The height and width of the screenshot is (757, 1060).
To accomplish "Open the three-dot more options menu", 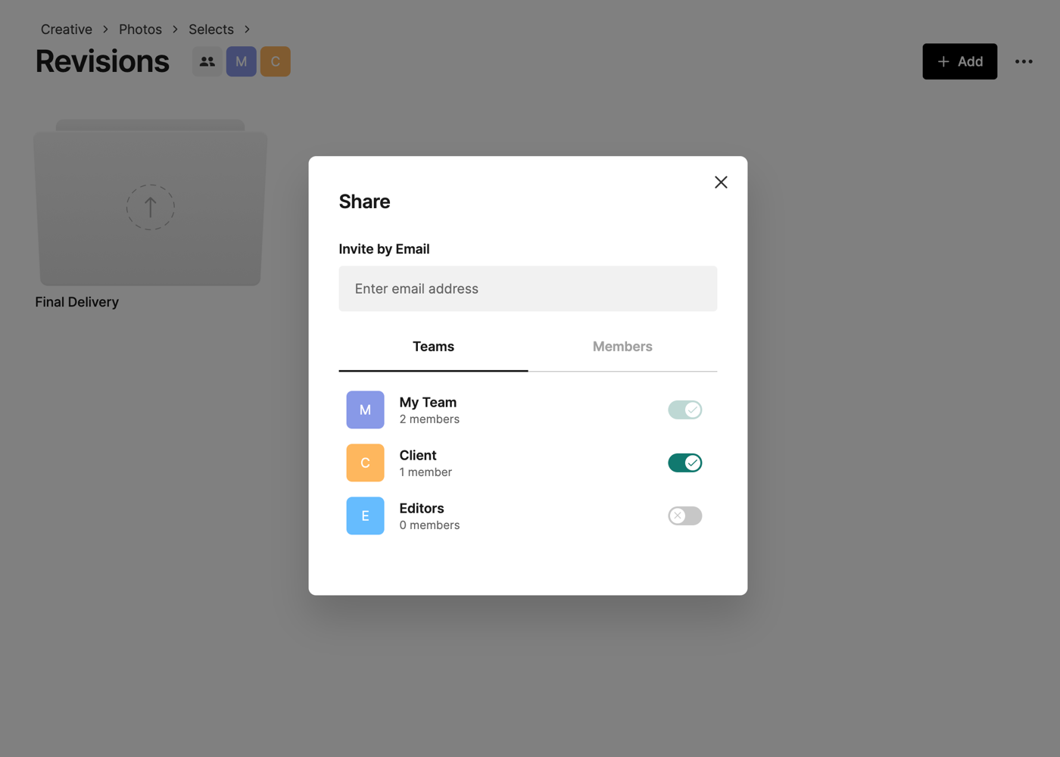I will click(x=1024, y=62).
